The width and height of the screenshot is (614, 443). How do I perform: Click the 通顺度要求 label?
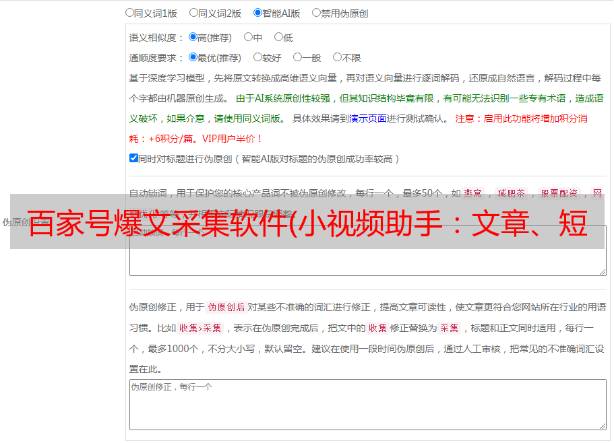pos(156,58)
